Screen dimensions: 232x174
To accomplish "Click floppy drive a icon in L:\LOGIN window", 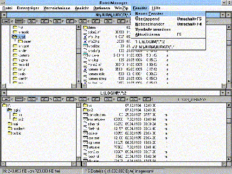I will 6,99.
